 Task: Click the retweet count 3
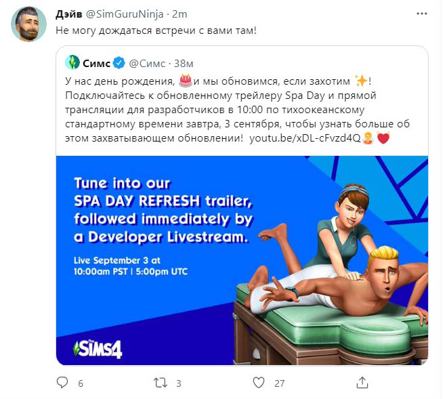click(179, 383)
